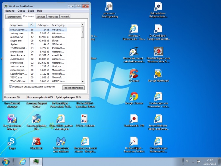Launch HijackThis from the desktop
Image resolution: width=221 pixels, height=166 pixels.
37,141
